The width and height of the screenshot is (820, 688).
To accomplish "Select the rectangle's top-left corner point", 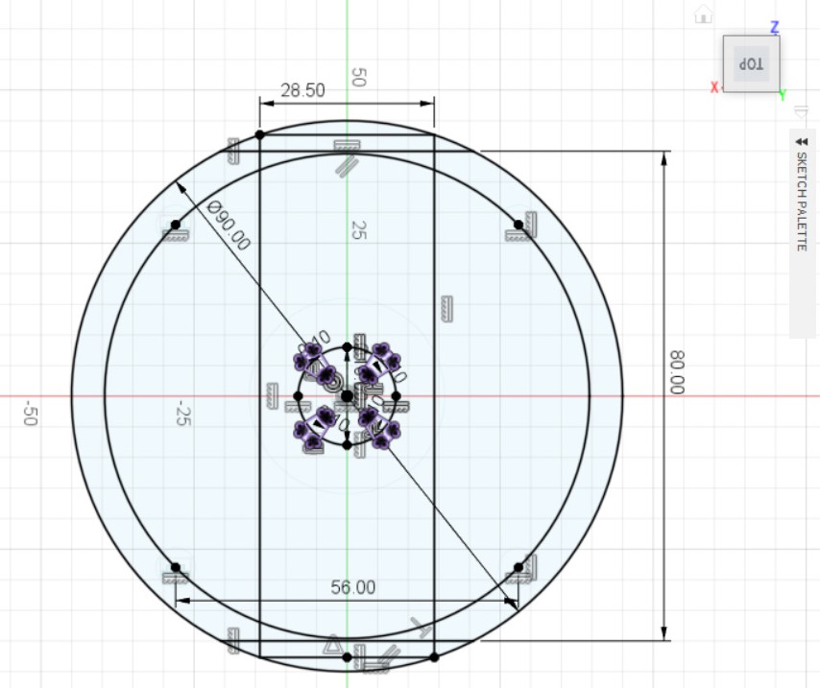I will pyautogui.click(x=260, y=134).
